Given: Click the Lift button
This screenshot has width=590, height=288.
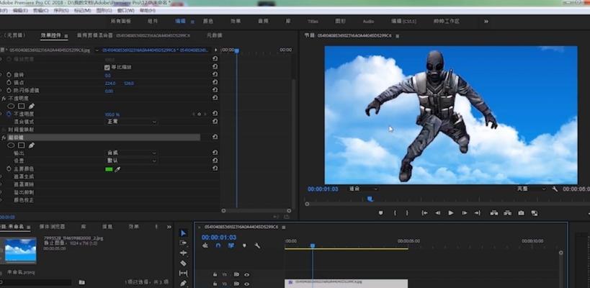Looking at the screenshot, I should (494, 213).
